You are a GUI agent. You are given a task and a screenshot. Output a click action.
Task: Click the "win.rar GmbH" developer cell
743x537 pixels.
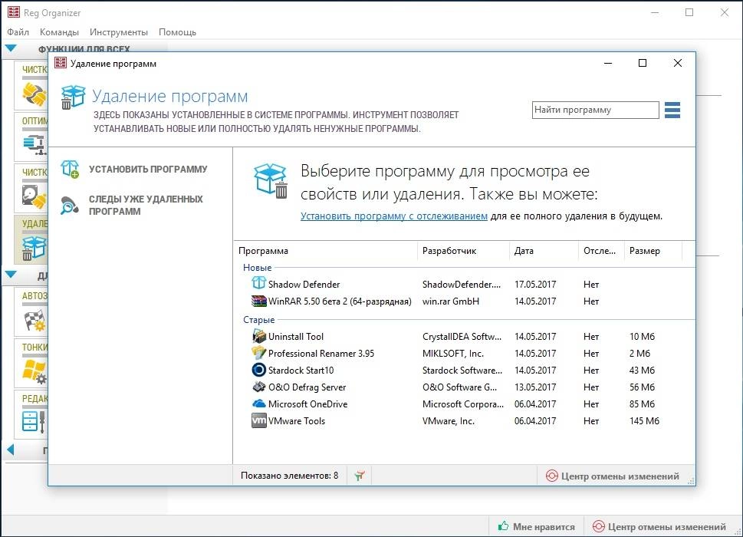(451, 301)
